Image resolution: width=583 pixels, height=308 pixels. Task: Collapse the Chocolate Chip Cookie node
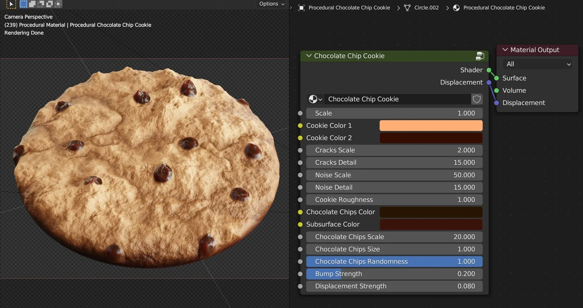(309, 56)
